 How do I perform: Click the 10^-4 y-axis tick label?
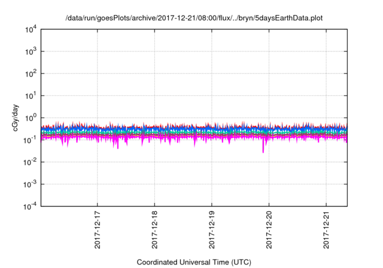tap(30, 206)
